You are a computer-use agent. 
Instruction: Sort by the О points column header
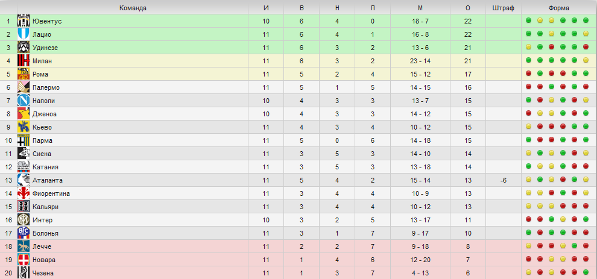[x=468, y=8]
